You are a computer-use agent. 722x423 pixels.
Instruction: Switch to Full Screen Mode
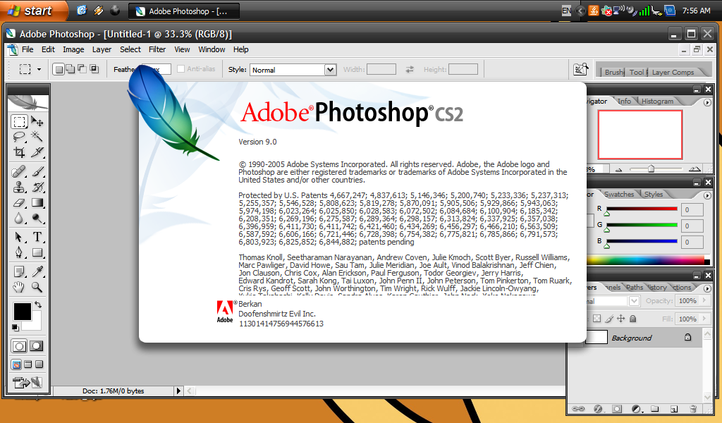pos(39,364)
